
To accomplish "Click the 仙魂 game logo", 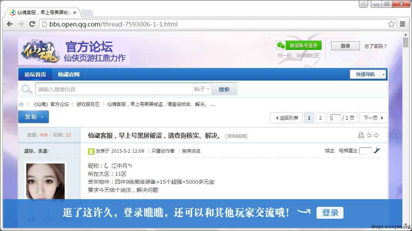I will [40, 51].
